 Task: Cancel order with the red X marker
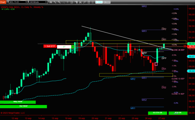point(185,46)
